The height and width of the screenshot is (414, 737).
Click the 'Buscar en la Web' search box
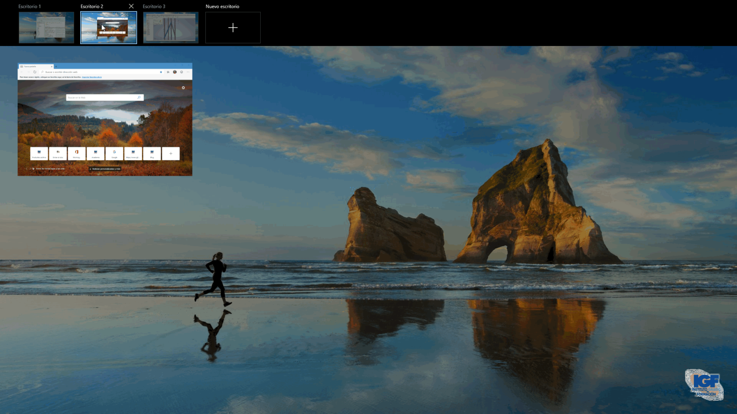tap(102, 98)
